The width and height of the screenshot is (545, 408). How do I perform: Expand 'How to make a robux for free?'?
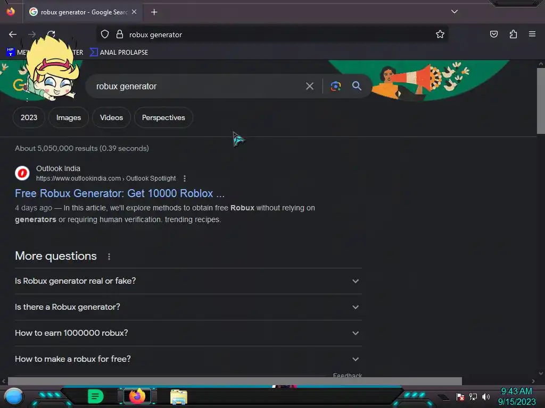pyautogui.click(x=188, y=359)
